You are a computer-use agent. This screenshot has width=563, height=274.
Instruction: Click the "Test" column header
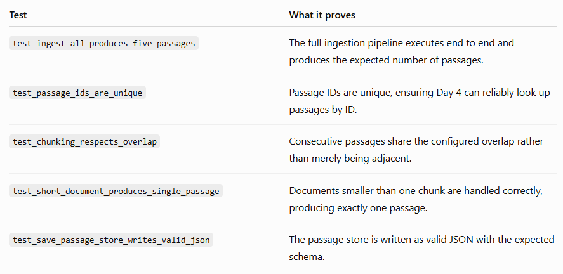[18, 15]
